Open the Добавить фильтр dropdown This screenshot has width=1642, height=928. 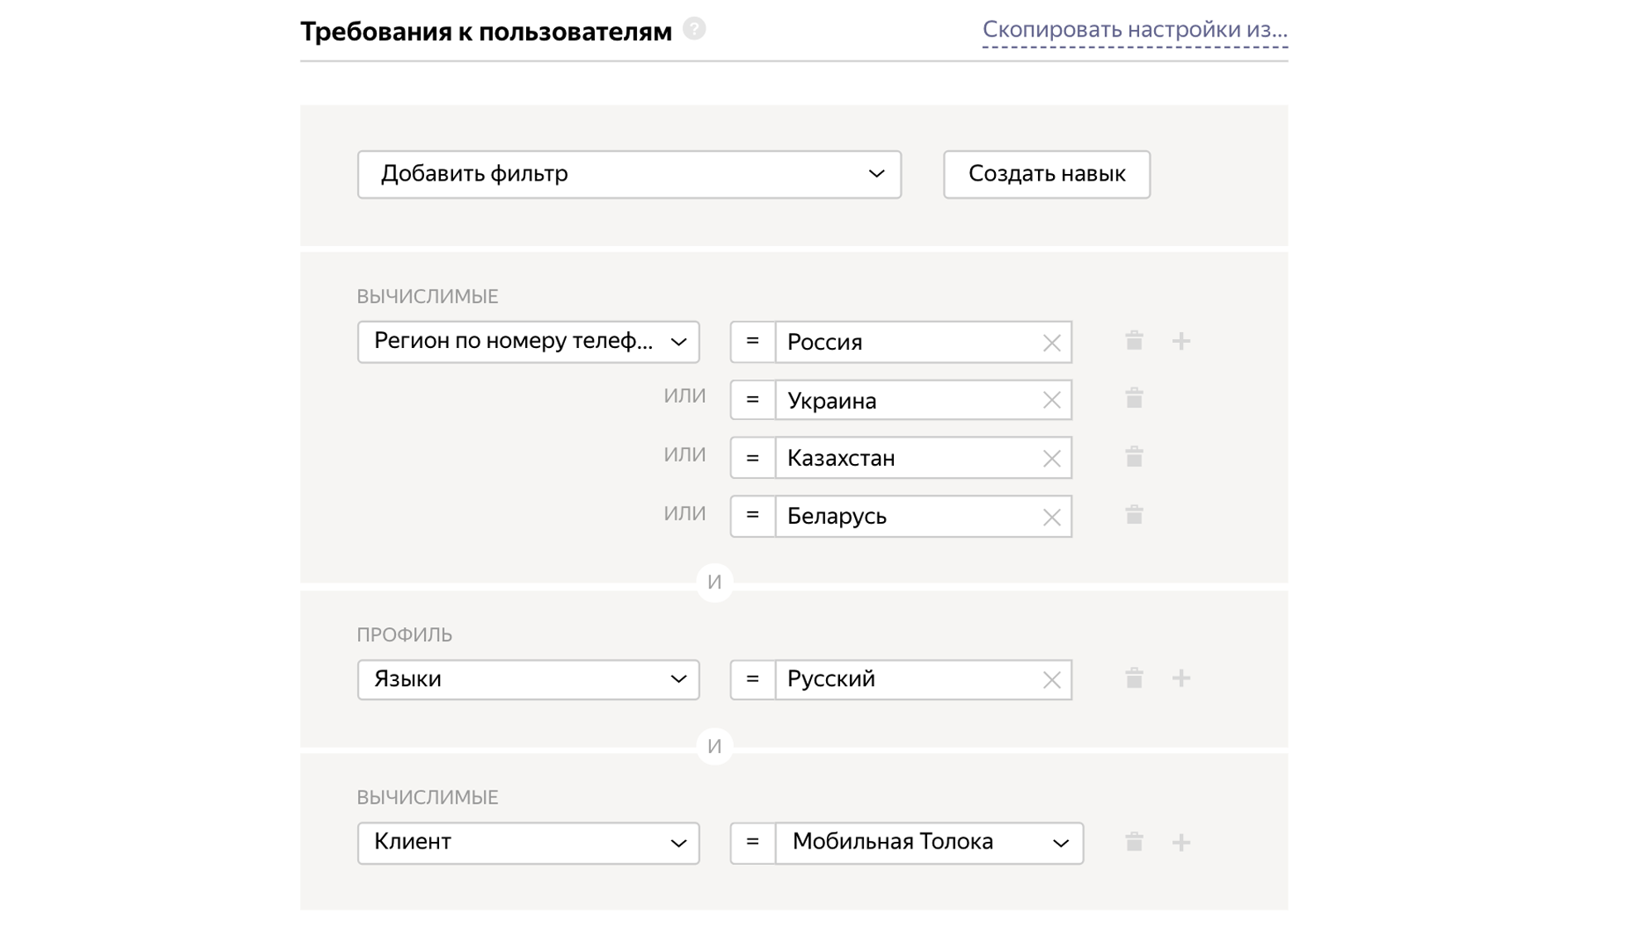point(630,174)
